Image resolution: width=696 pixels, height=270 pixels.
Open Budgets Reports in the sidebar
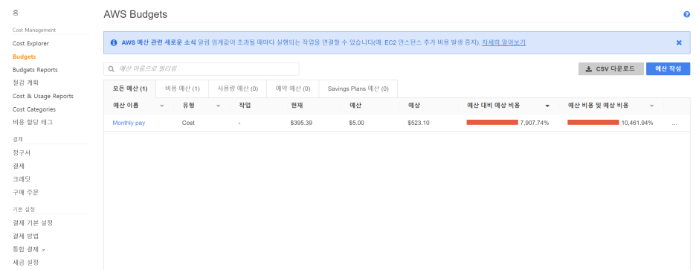coord(35,70)
